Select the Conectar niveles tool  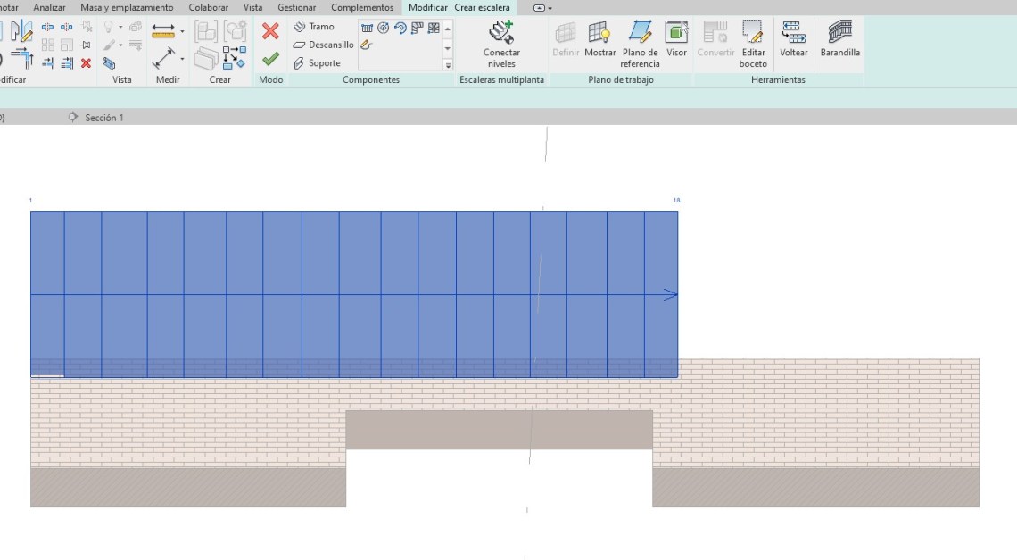tap(501, 44)
